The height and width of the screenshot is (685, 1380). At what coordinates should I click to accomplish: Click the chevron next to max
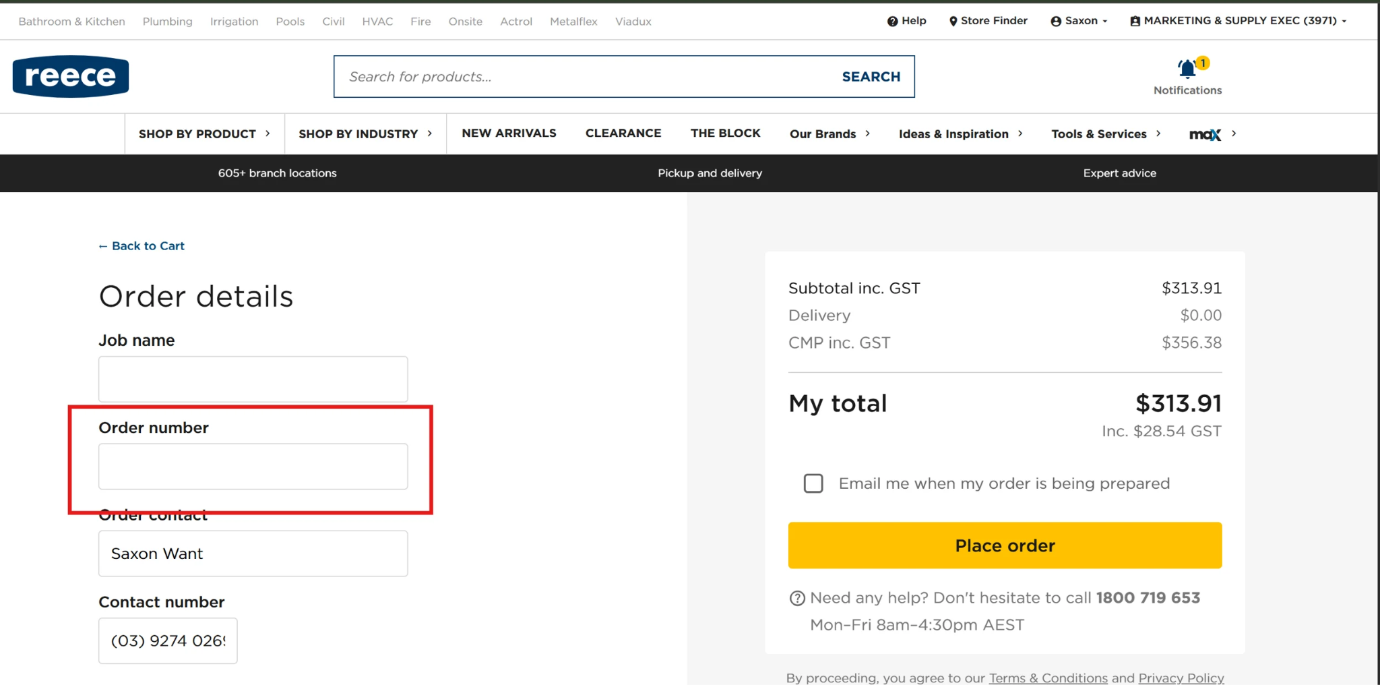point(1234,133)
